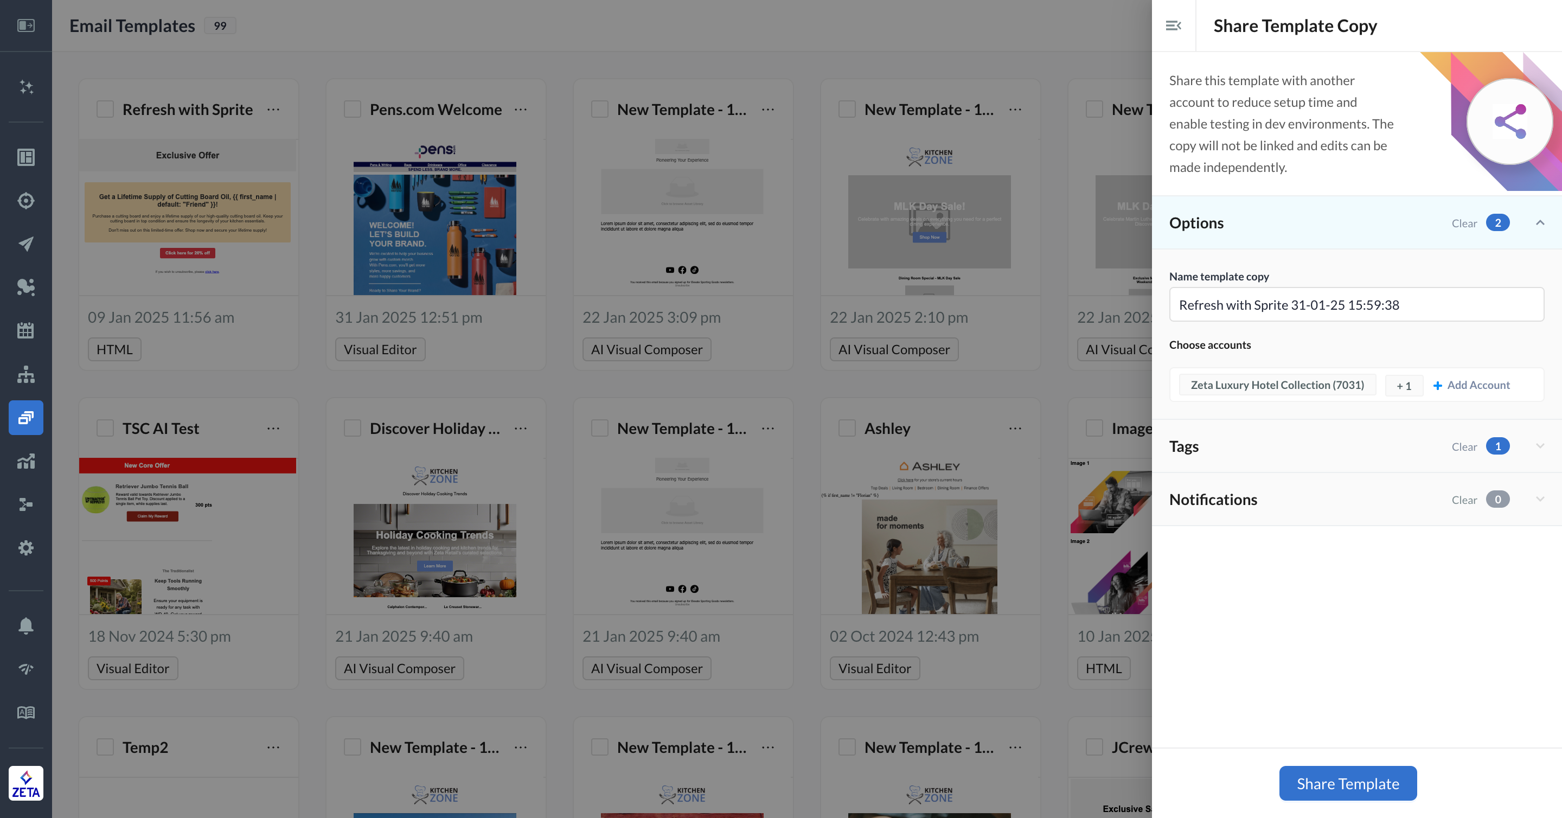Select the Pens.com Welcome checkbox
1562x818 pixels.
353,110
